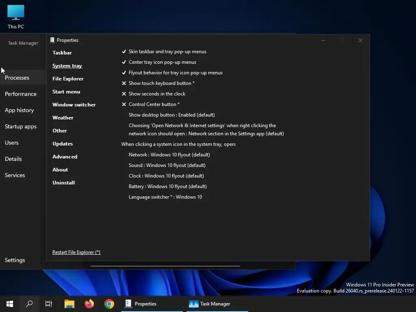The height and width of the screenshot is (312, 416).
Task: Click the Properties window title icon
Action: pyautogui.click(x=52, y=40)
